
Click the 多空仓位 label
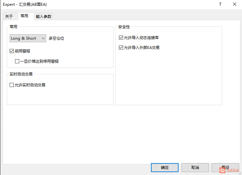56,38
